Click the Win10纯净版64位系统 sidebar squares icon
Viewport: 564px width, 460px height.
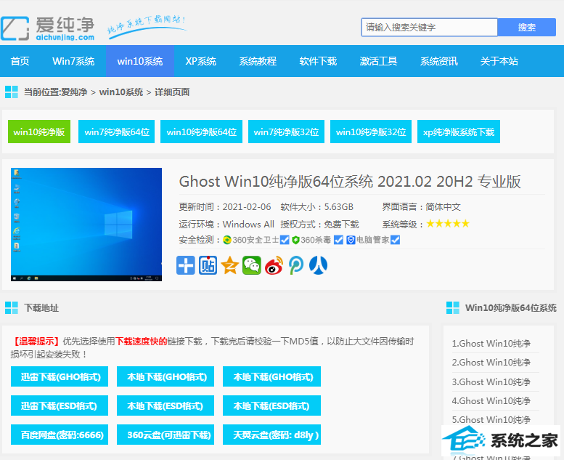click(x=452, y=308)
